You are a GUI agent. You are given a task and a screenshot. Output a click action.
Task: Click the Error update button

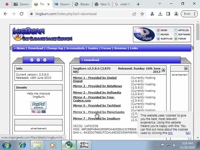point(189,14)
